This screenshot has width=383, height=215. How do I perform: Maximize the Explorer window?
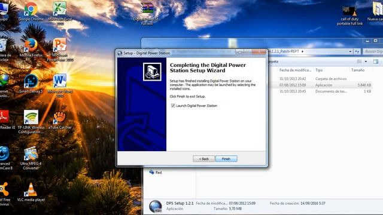point(375,41)
